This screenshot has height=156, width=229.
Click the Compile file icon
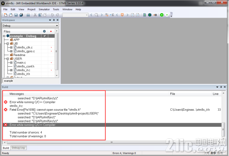pos(144,15)
